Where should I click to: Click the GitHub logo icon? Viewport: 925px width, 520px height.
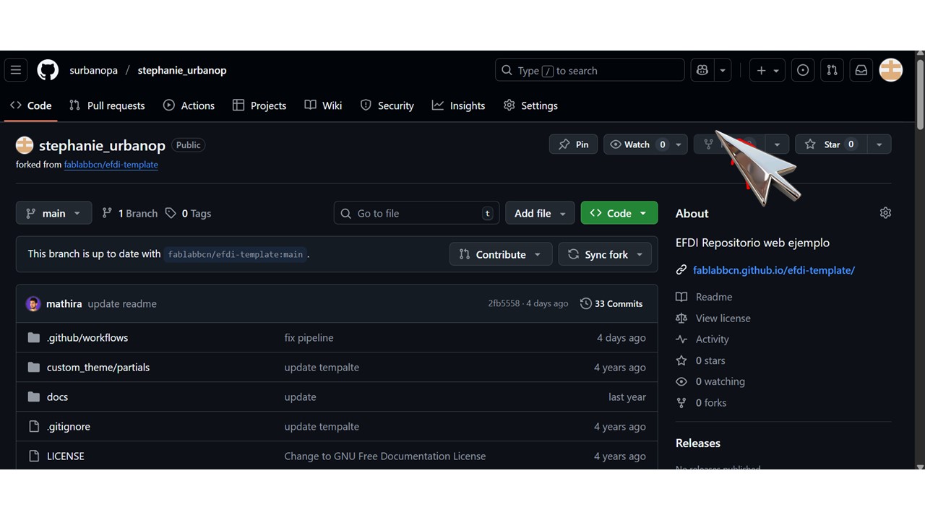[48, 70]
